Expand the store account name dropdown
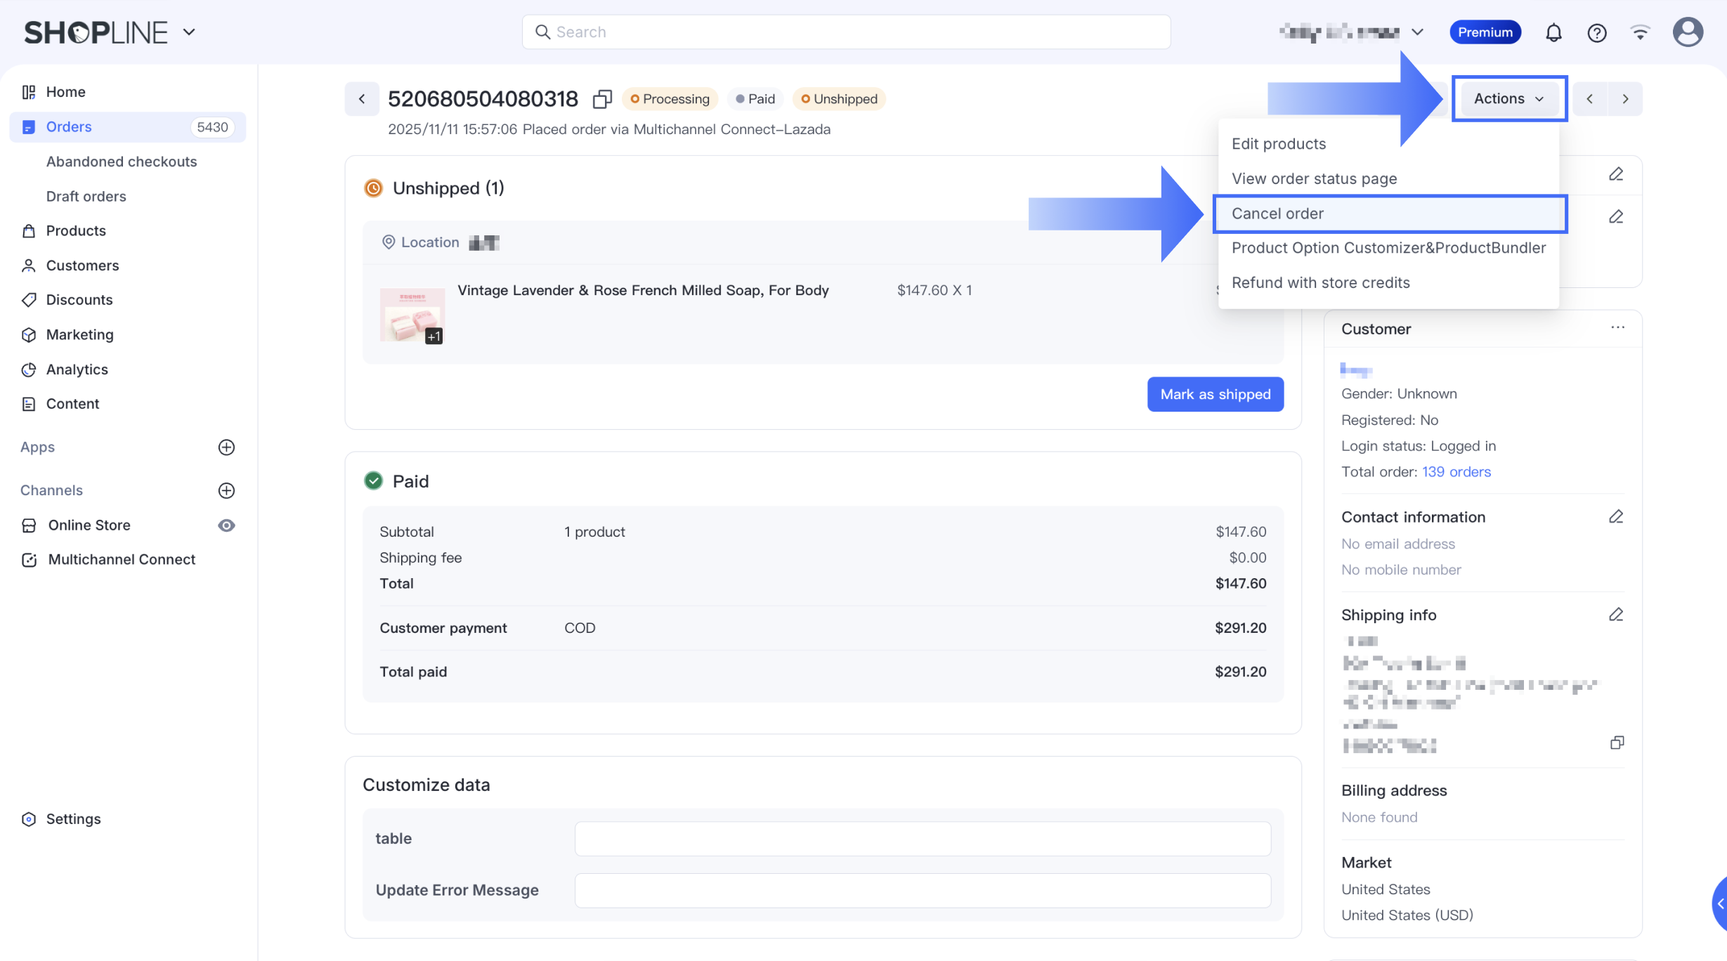Image resolution: width=1727 pixels, height=961 pixels. pyautogui.click(x=1417, y=32)
